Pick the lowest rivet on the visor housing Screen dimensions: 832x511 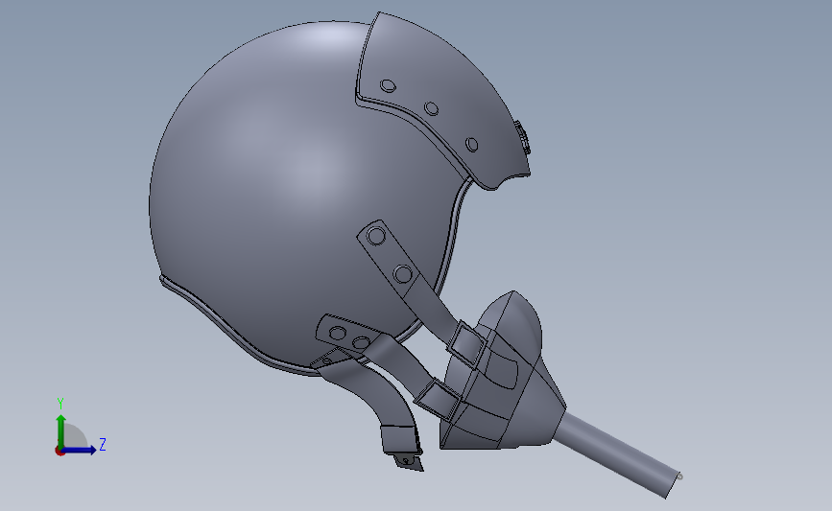pyautogui.click(x=472, y=144)
